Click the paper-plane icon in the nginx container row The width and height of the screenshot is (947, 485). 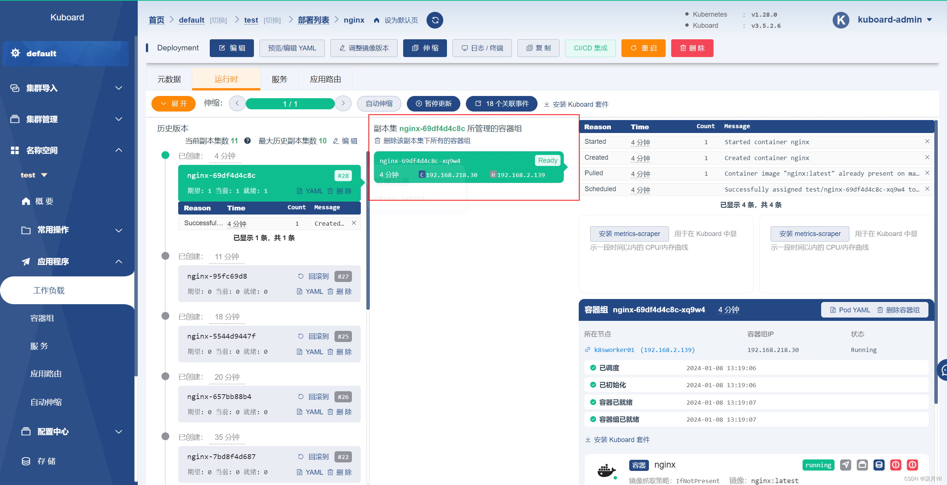point(845,465)
